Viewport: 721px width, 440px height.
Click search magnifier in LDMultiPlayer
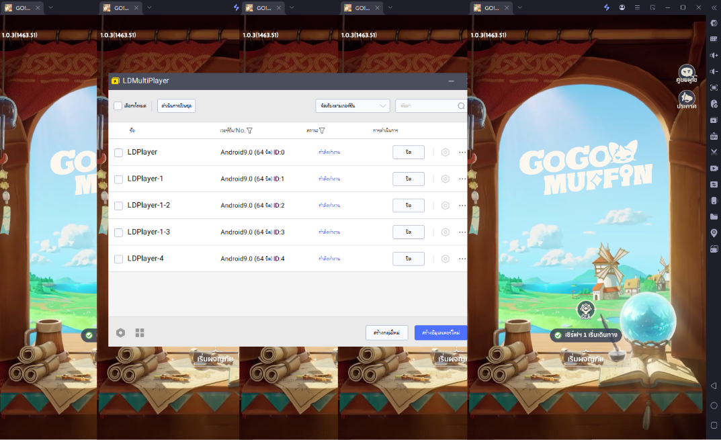pos(461,106)
